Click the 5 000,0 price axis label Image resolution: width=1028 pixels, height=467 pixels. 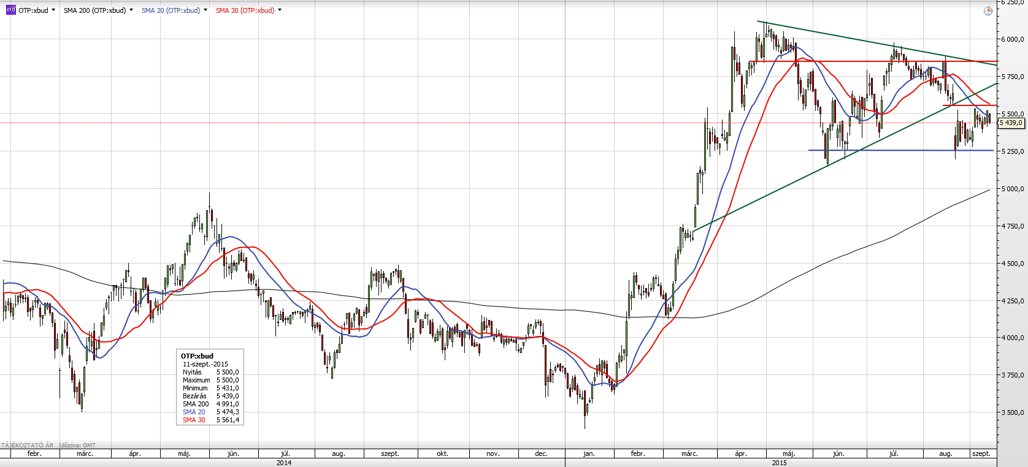point(1013,189)
